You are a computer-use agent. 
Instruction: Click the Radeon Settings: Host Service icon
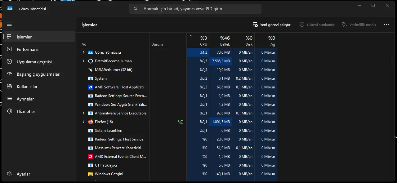[91, 139]
